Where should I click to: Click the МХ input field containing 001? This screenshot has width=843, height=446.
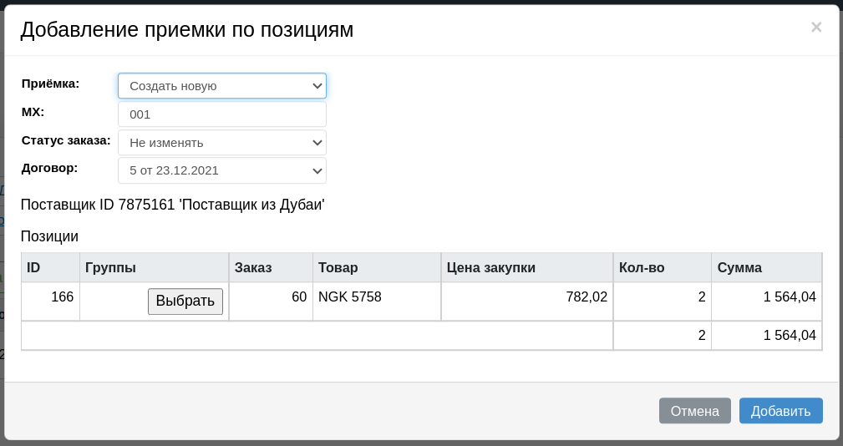pos(222,114)
